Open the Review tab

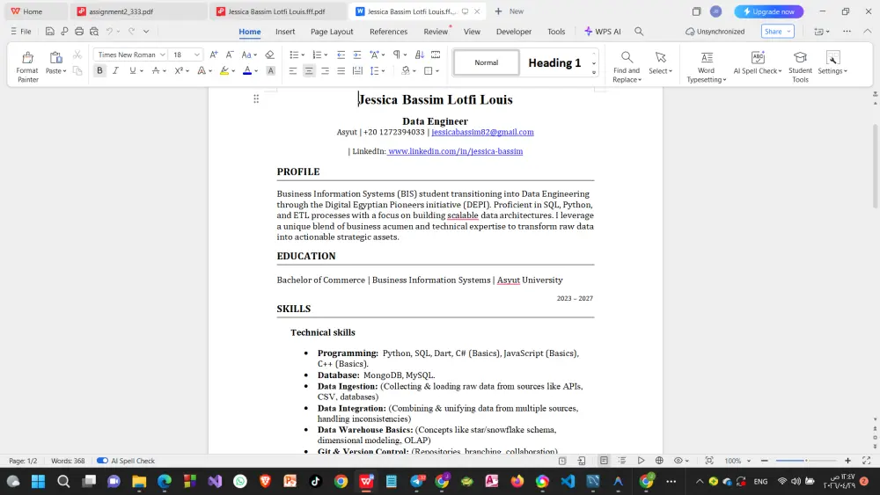[x=436, y=32]
